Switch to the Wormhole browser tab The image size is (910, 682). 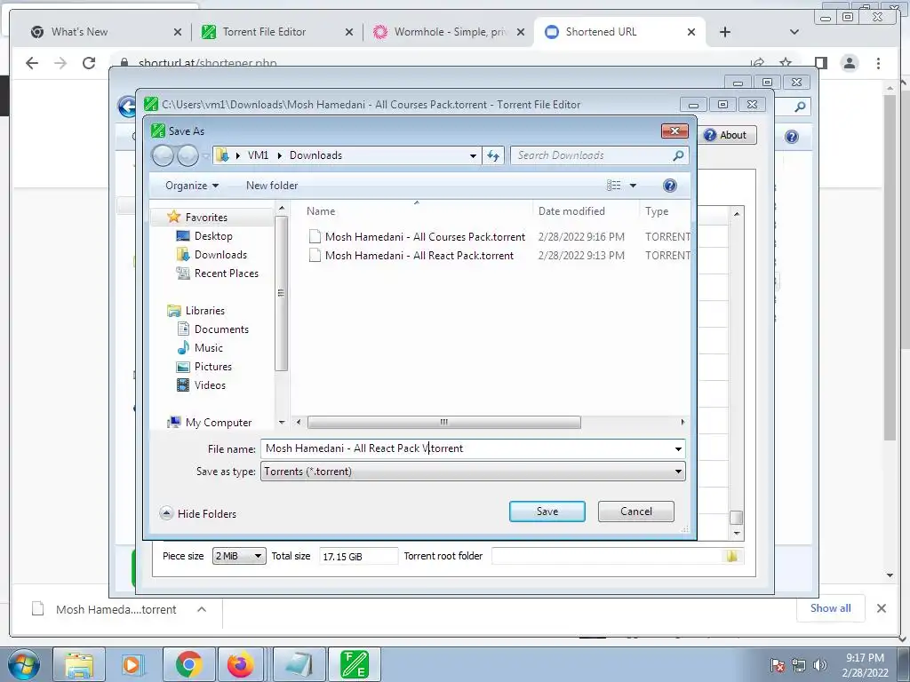(x=450, y=32)
